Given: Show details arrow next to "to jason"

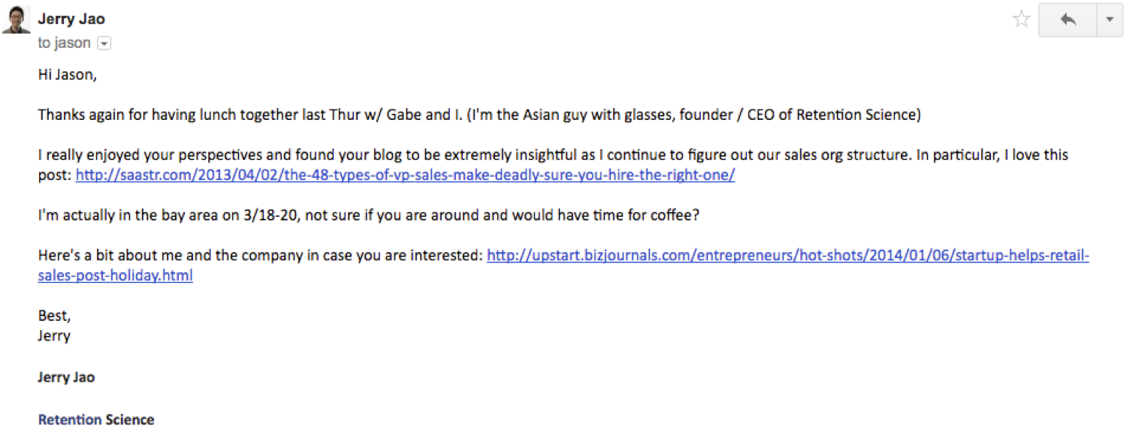Looking at the screenshot, I should click(104, 43).
